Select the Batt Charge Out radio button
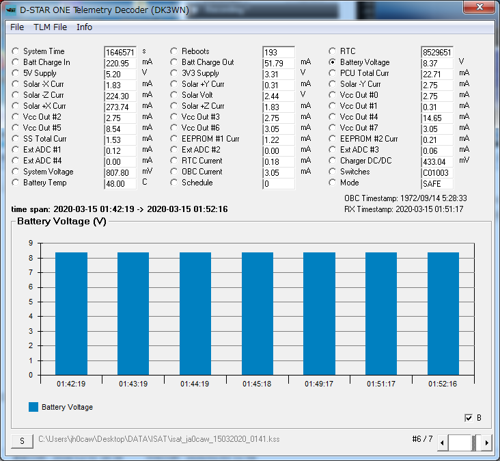500x461 pixels. tap(173, 62)
